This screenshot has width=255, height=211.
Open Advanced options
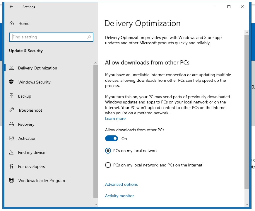click(121, 184)
